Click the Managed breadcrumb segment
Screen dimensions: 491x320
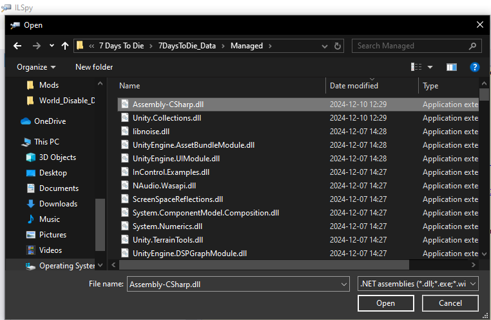247,46
